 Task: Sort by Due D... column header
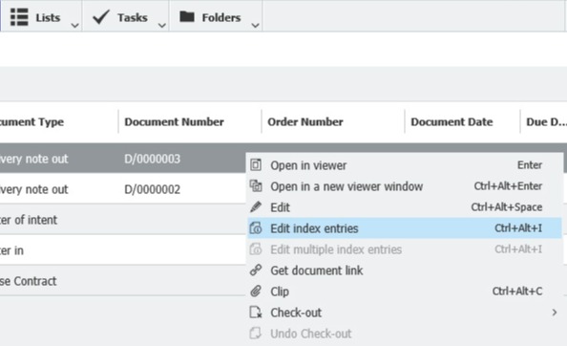click(546, 122)
